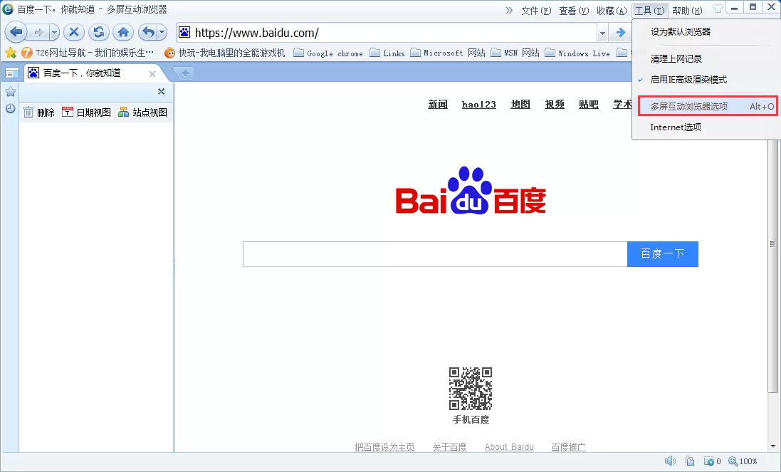Viewport: 781px width, 472px height.
Task: Open 把百度设为主页 footer link
Action: pyautogui.click(x=384, y=446)
